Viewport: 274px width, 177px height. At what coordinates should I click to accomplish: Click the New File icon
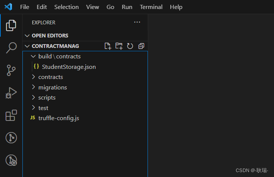coord(108,46)
